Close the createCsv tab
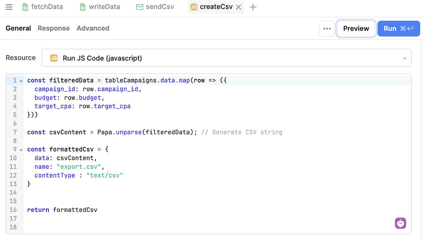 click(x=238, y=7)
